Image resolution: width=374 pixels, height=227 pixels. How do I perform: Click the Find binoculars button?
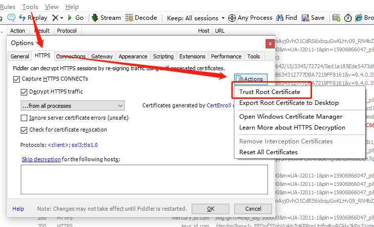[286, 18]
